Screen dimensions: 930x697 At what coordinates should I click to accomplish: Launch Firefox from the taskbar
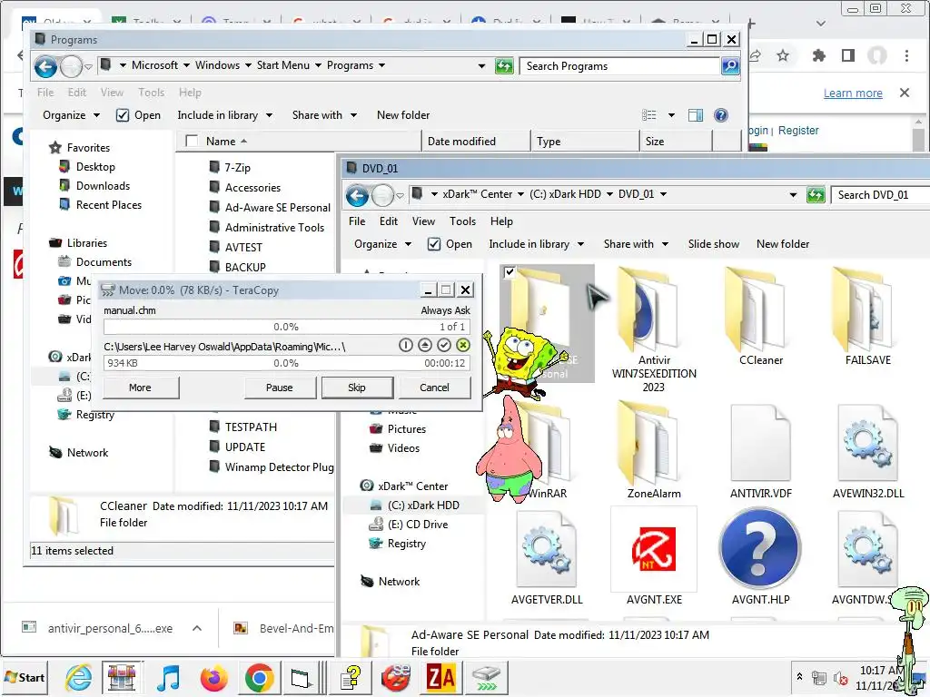click(214, 677)
